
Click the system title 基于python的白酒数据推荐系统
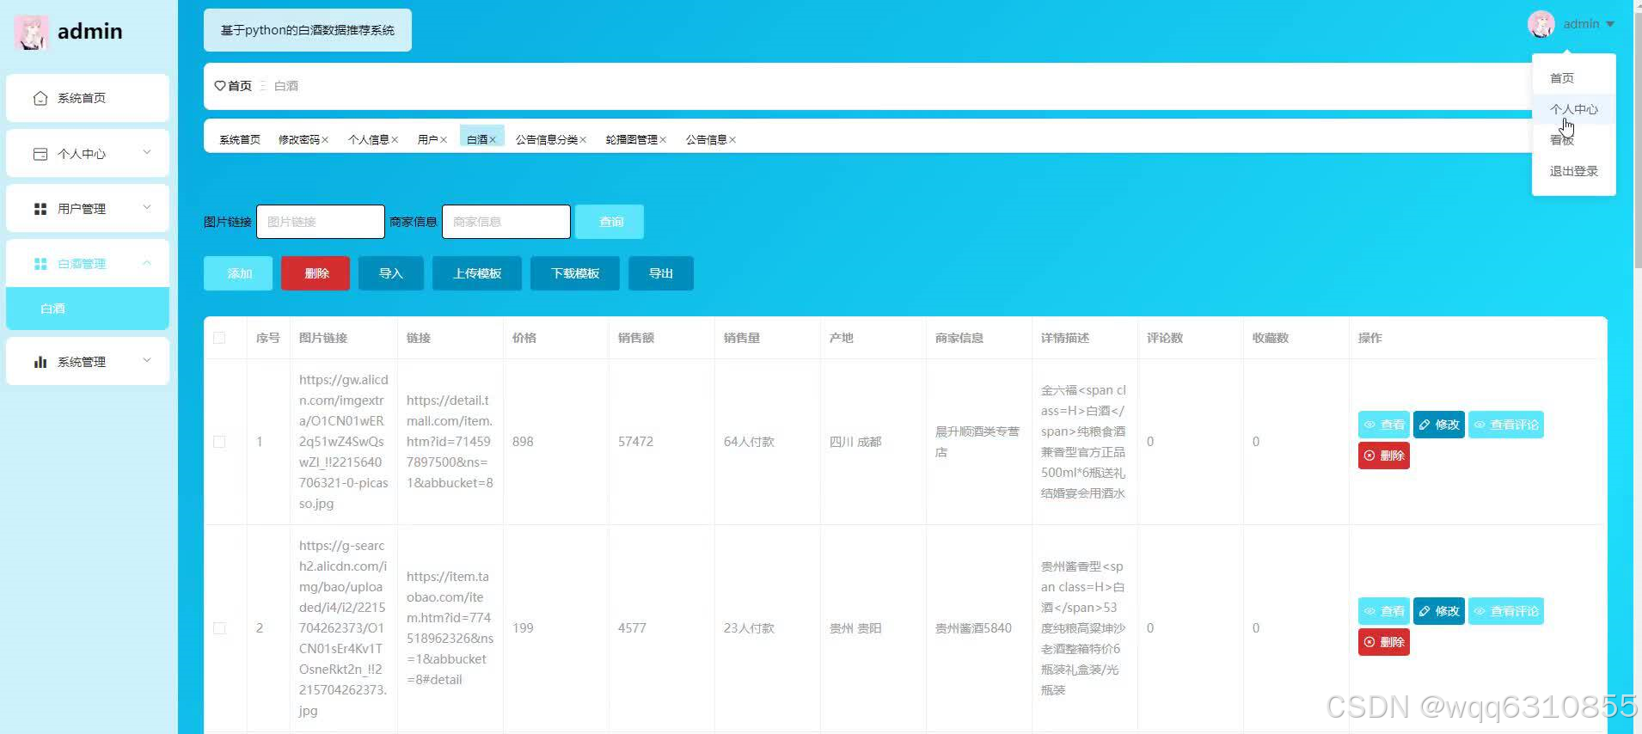click(308, 30)
